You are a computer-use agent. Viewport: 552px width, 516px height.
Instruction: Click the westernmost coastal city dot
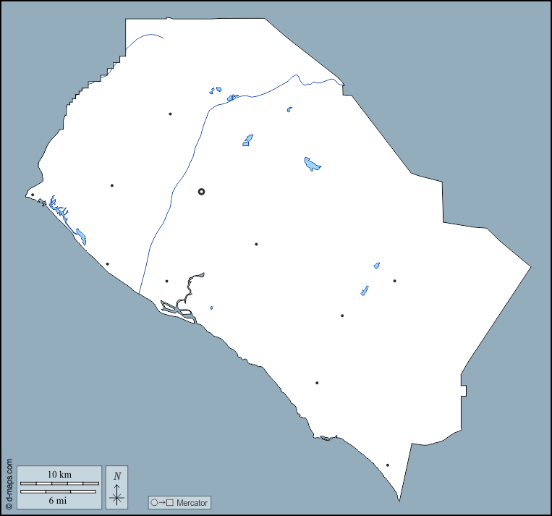(33, 195)
